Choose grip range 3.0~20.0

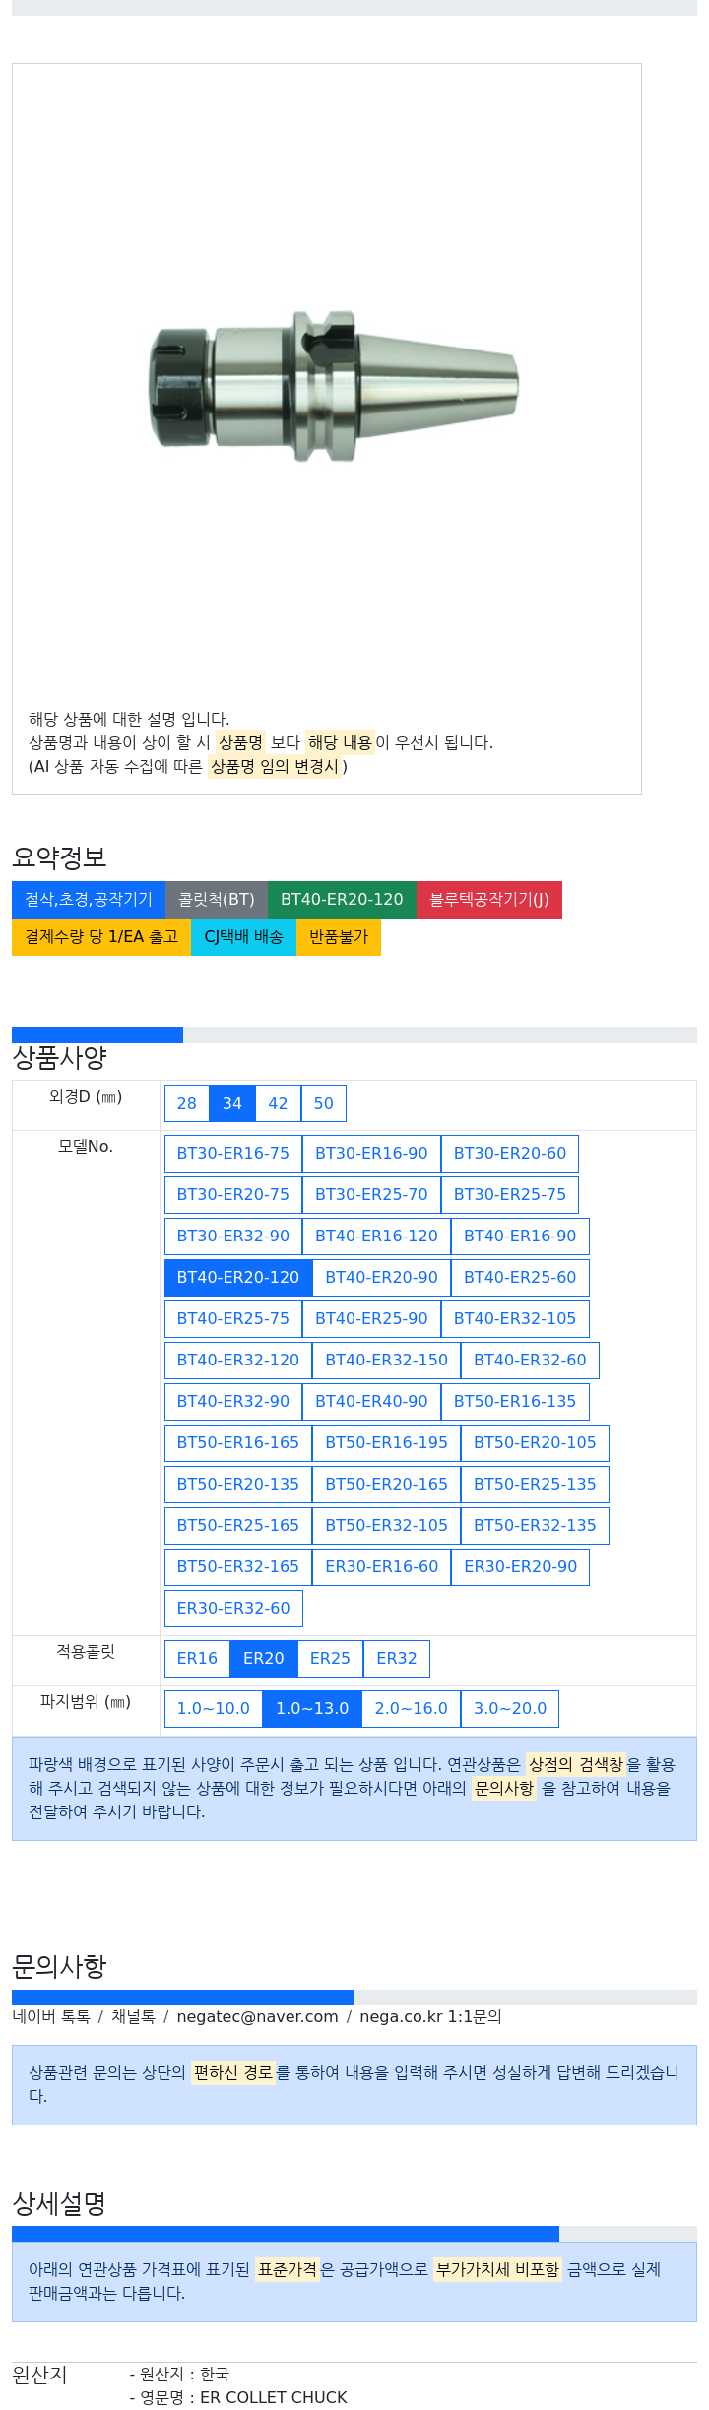509,1708
